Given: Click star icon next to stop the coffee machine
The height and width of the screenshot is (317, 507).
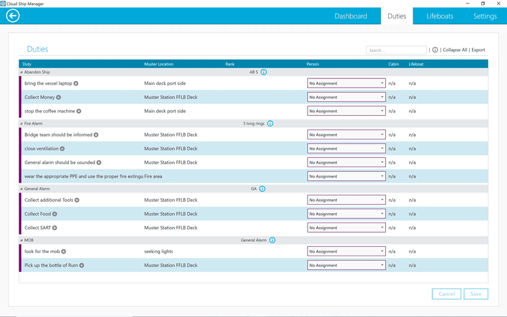Looking at the screenshot, I should pos(78,111).
